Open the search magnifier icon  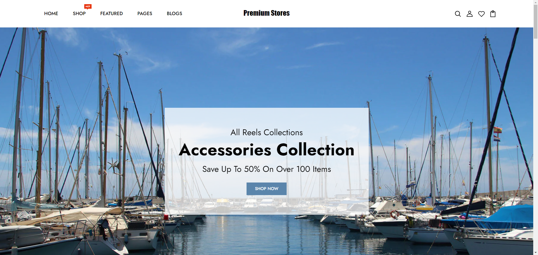click(x=458, y=14)
